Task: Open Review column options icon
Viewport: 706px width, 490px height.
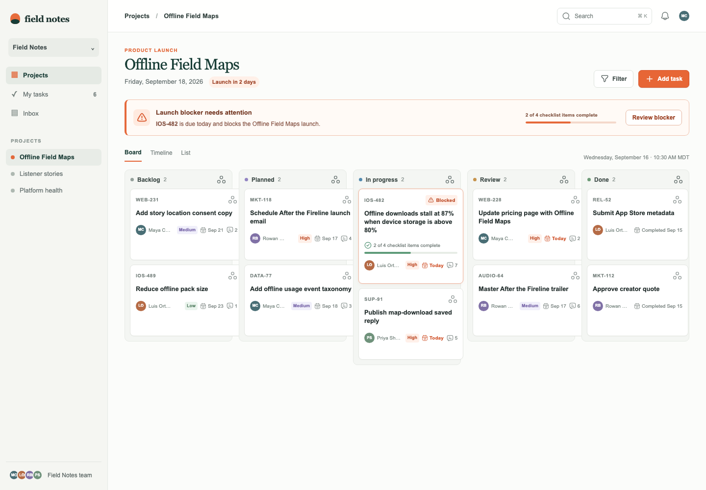Action: click(564, 180)
